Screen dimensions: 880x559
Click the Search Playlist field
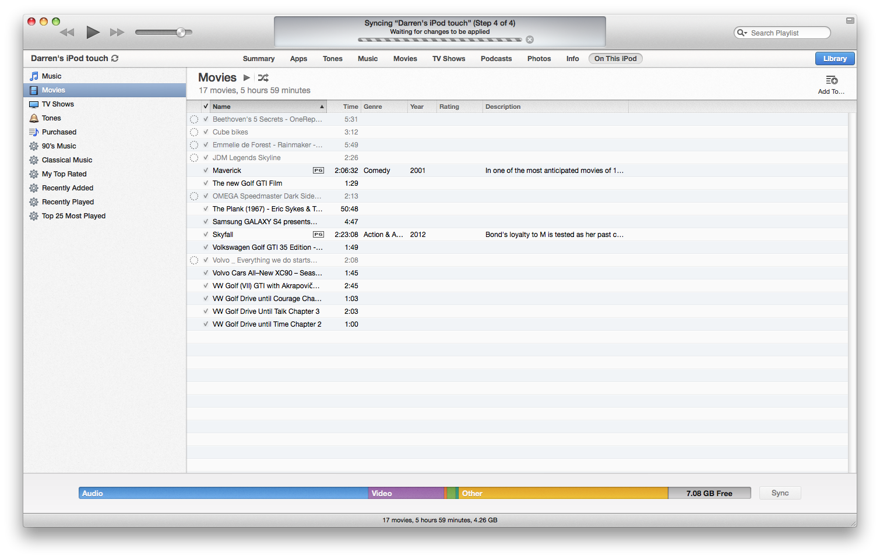[x=782, y=33]
